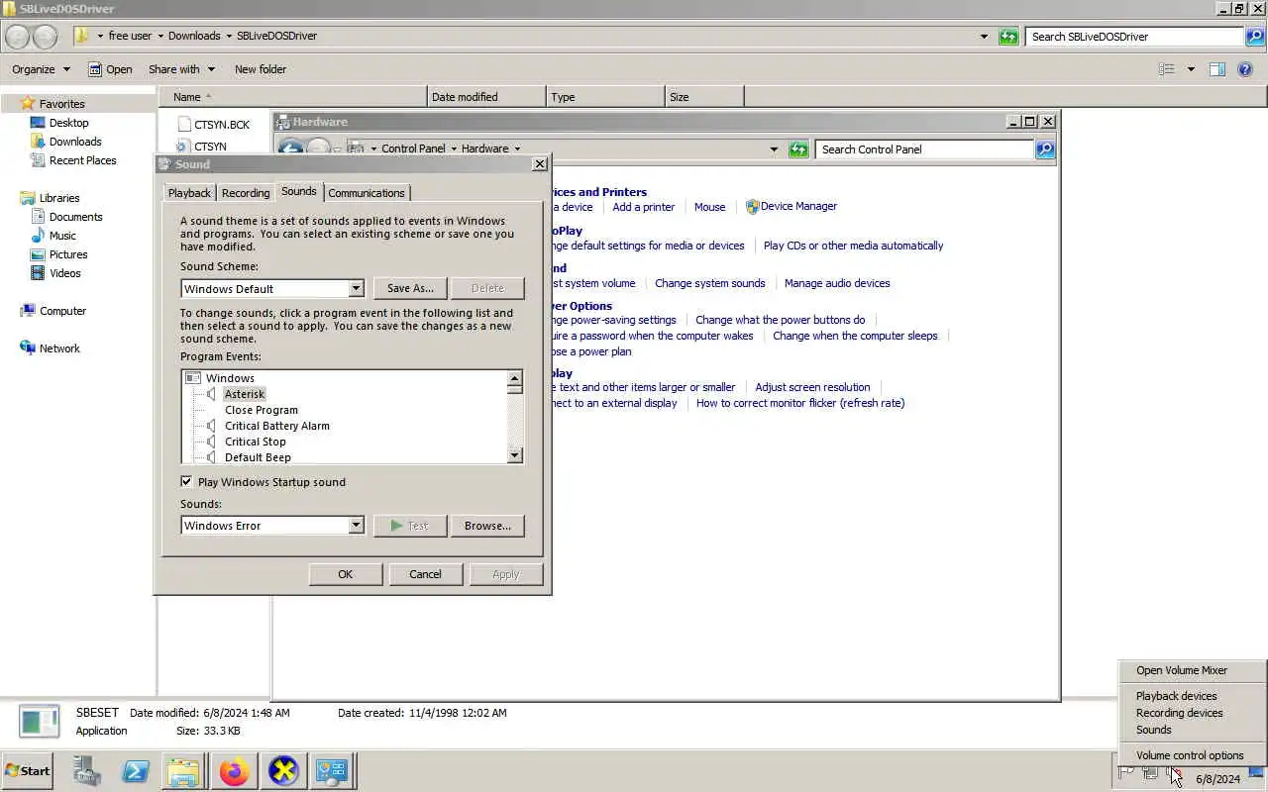
Task: Click the refresh icon in Hardware window
Action: coord(798,149)
